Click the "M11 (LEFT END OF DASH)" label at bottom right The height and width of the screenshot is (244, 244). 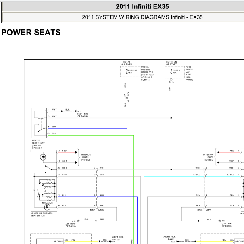coord(227,223)
